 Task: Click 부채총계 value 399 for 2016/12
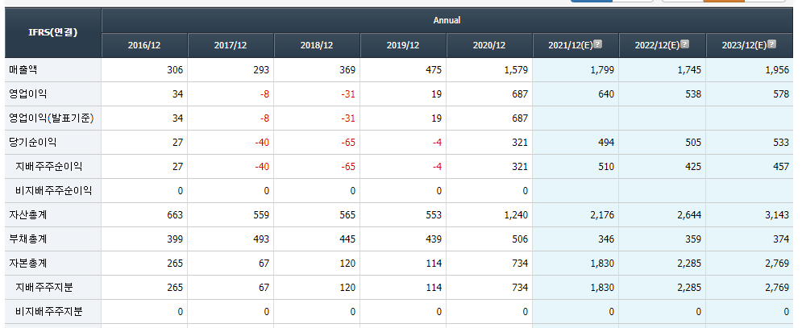point(175,239)
